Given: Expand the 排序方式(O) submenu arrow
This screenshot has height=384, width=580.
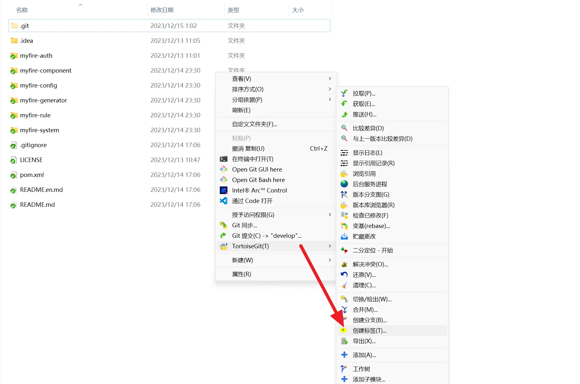Looking at the screenshot, I should (330, 89).
